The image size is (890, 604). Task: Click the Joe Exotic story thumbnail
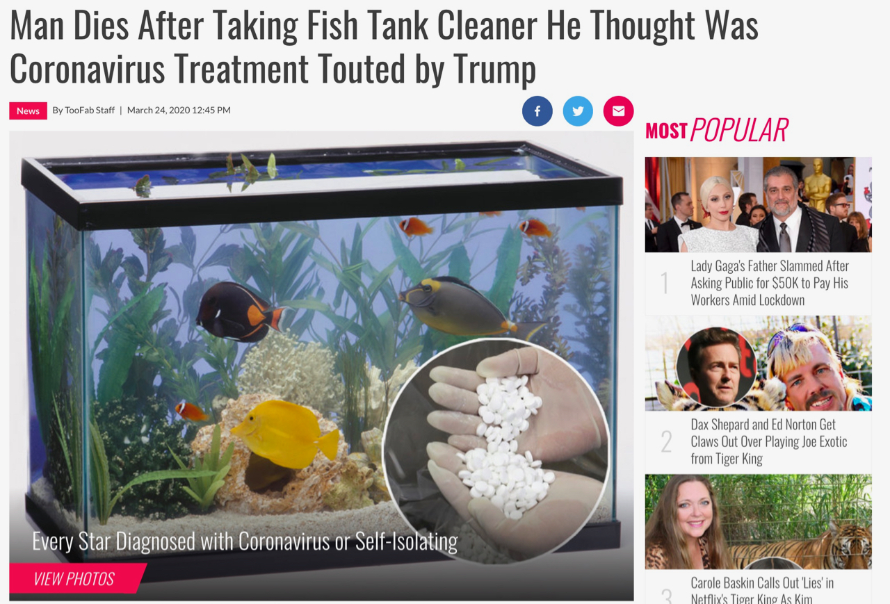[x=758, y=364]
